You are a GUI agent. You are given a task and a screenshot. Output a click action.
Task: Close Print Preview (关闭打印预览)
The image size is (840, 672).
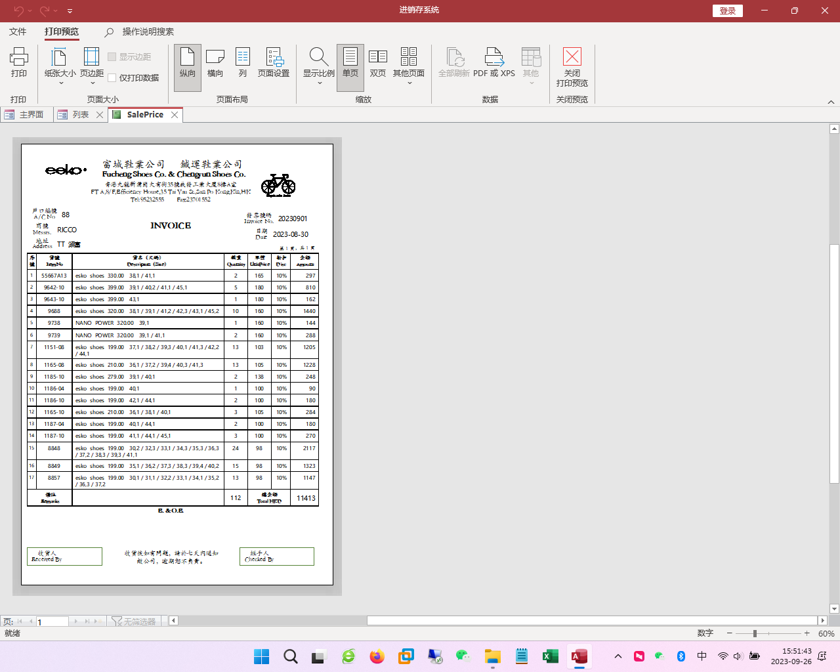572,67
